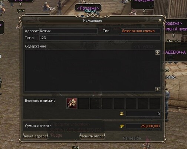Click the Отменить отправку button
The height and width of the screenshot is (149, 187).
[92, 136]
